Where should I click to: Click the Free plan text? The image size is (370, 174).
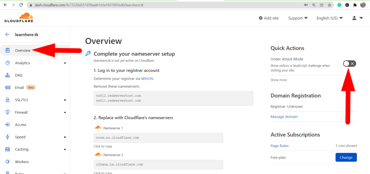pos(278,157)
